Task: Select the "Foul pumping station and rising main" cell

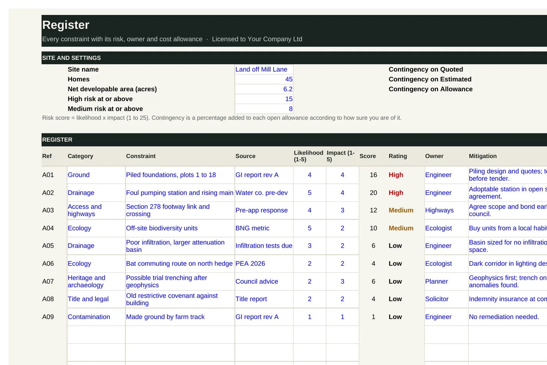Action: (180, 193)
